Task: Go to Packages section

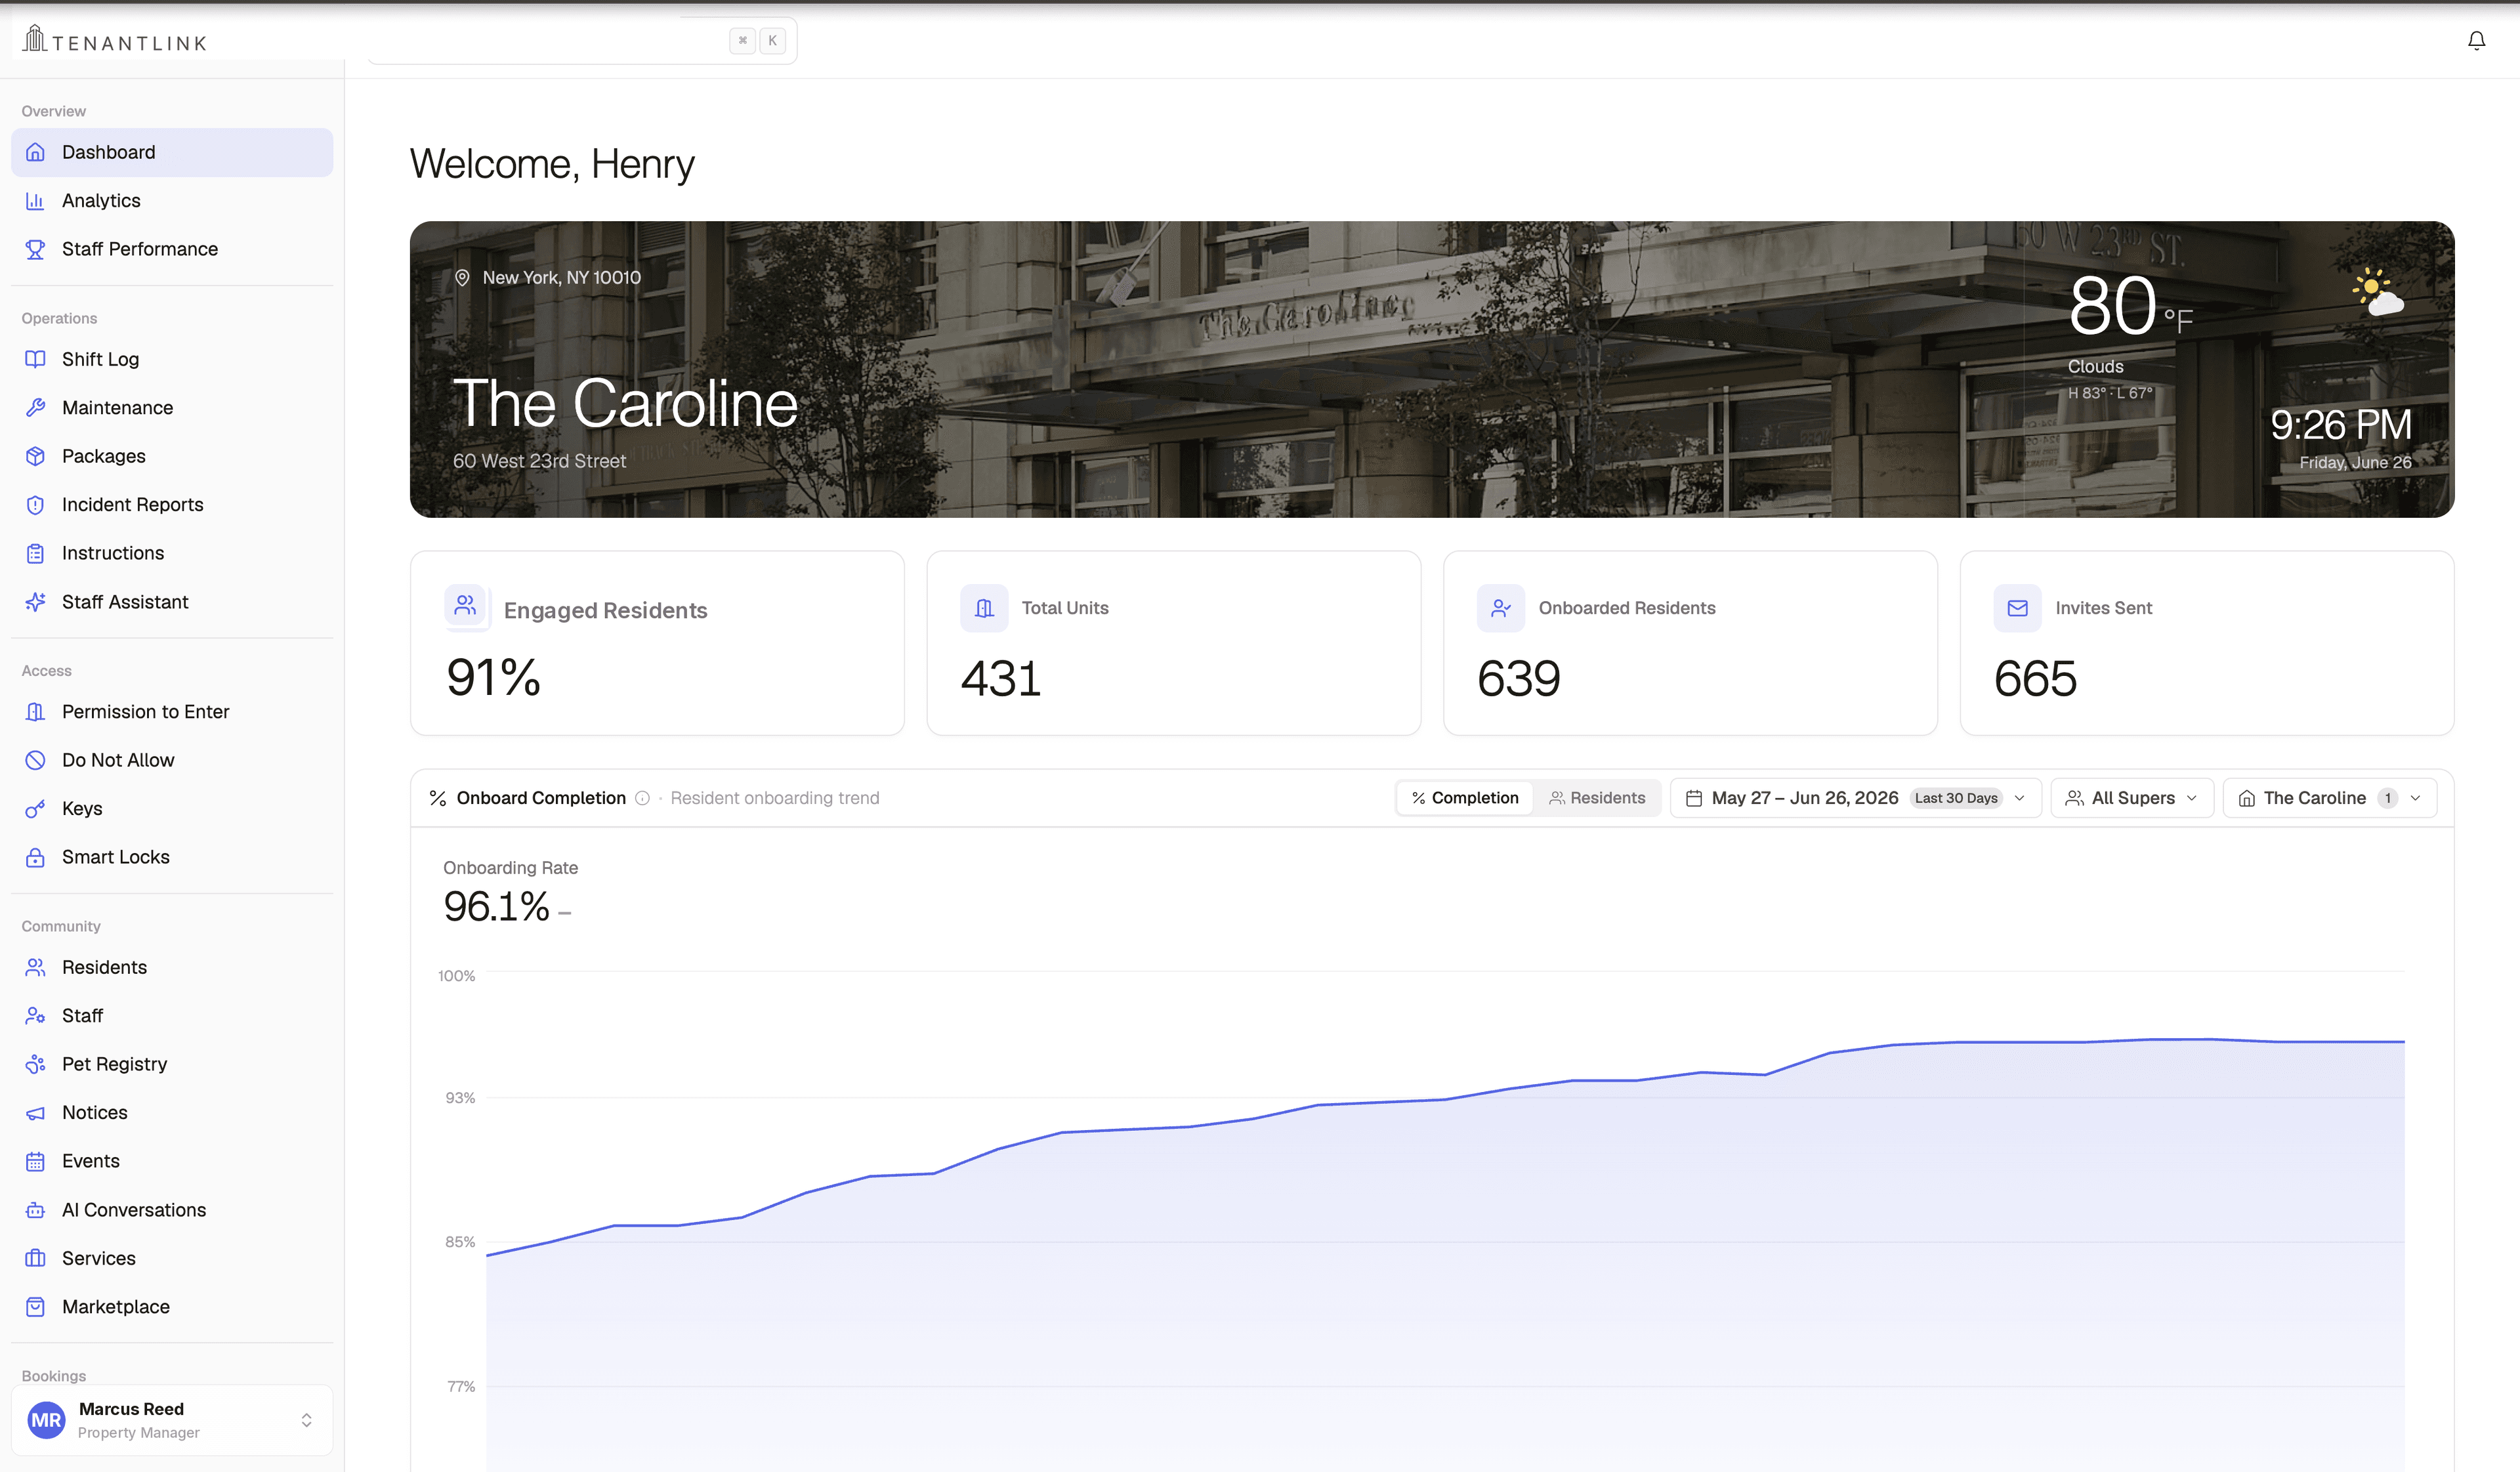Action: point(172,456)
